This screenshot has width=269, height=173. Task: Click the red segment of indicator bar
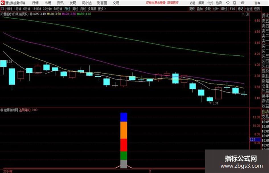(124, 145)
